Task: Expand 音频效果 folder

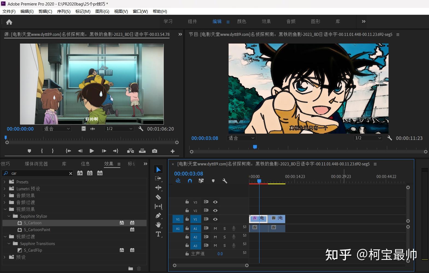Action: pyautogui.click(x=4, y=196)
